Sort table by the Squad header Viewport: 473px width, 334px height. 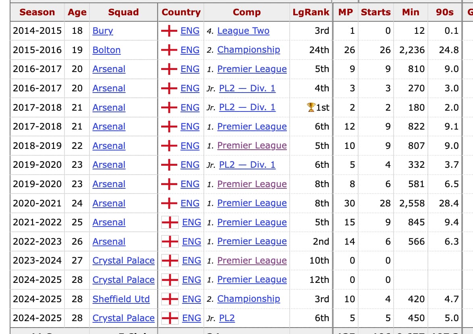click(123, 12)
